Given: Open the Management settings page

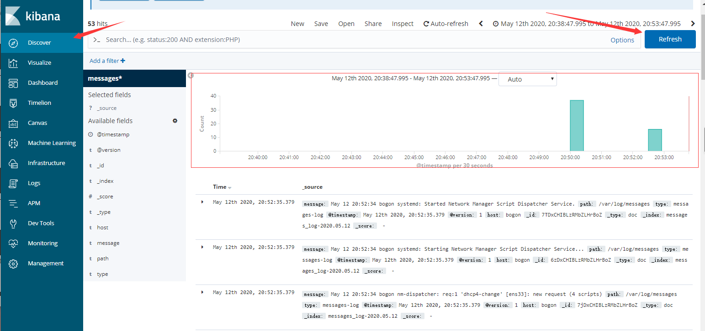Looking at the screenshot, I should coord(42,264).
